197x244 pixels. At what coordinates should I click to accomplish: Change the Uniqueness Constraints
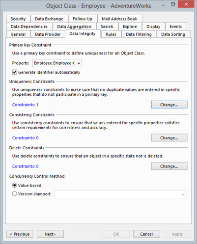[x=169, y=105]
